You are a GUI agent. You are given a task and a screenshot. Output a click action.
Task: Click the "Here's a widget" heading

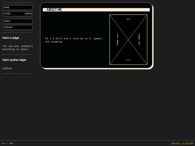click(x=11, y=38)
